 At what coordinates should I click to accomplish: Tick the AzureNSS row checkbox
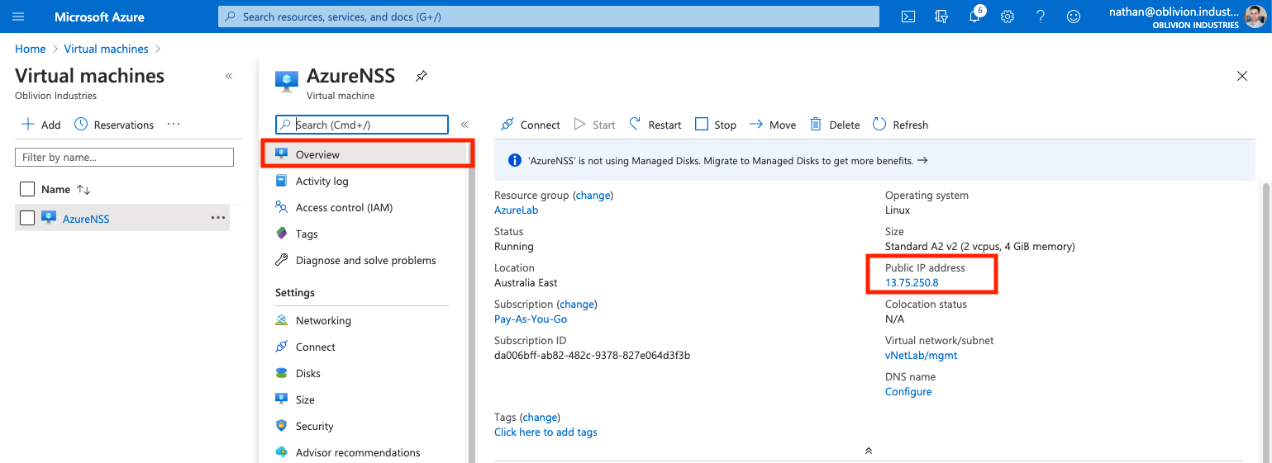[27, 218]
